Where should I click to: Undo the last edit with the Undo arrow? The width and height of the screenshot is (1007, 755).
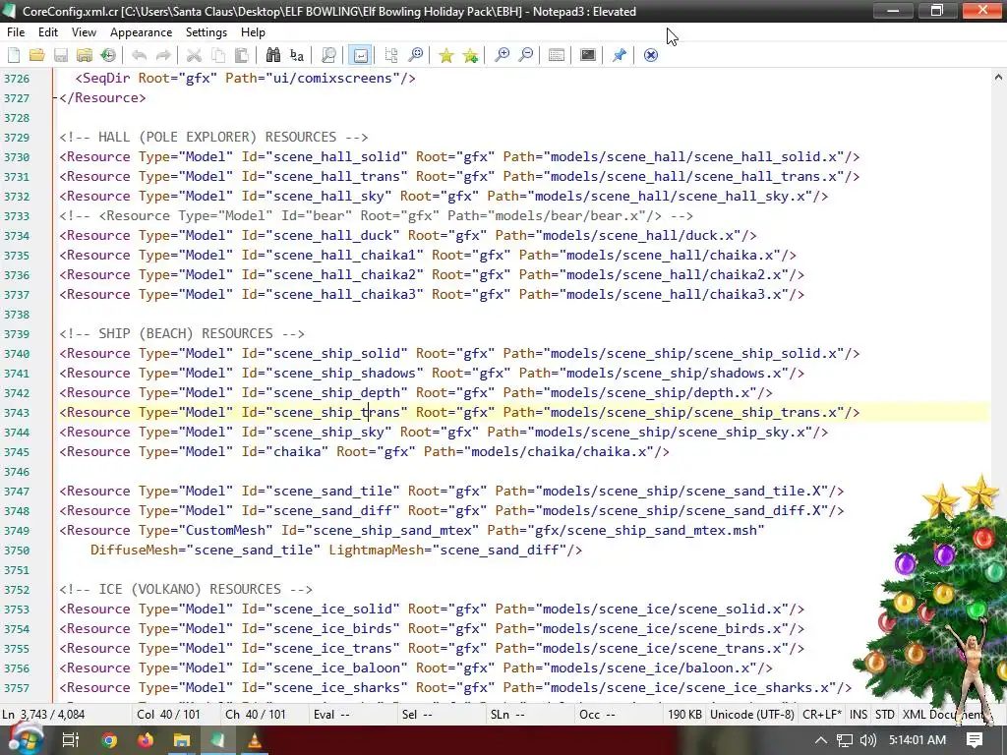tap(139, 55)
